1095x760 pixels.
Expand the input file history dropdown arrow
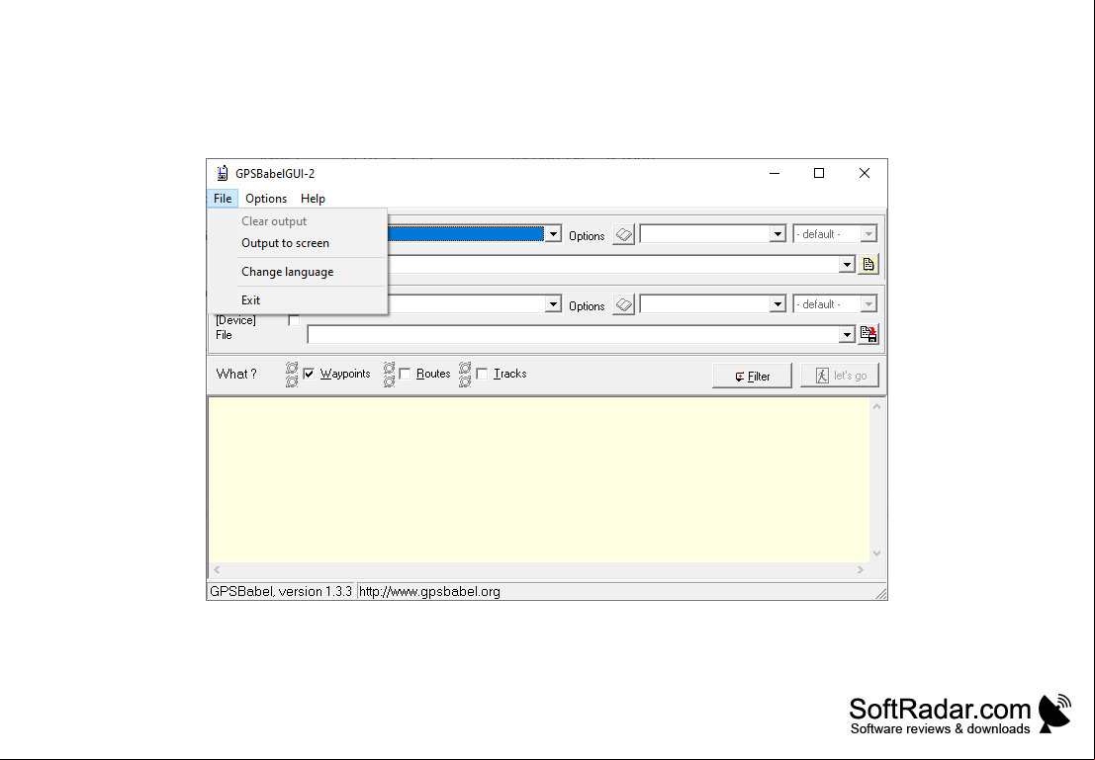click(847, 265)
